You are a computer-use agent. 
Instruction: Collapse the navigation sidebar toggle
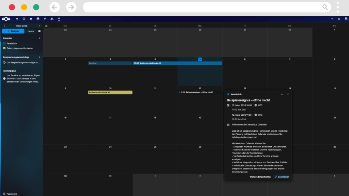pyautogui.click(x=46, y=26)
